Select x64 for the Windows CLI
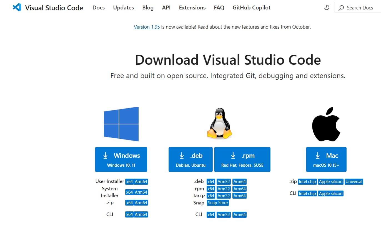This screenshot has height=225, width=381. [129, 214]
